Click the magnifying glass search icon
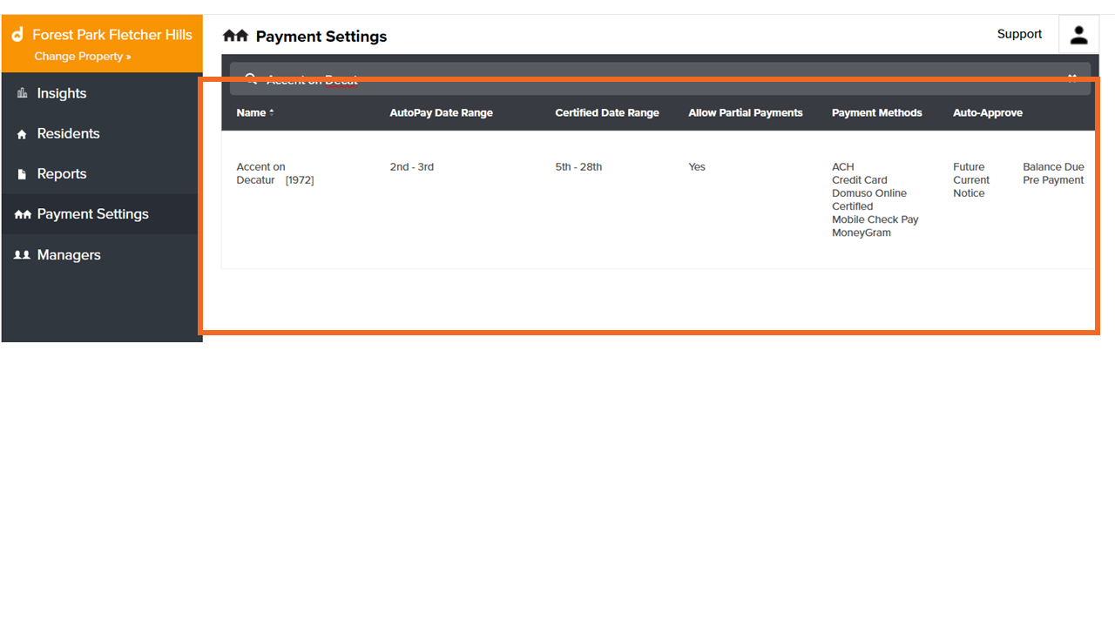 click(251, 78)
